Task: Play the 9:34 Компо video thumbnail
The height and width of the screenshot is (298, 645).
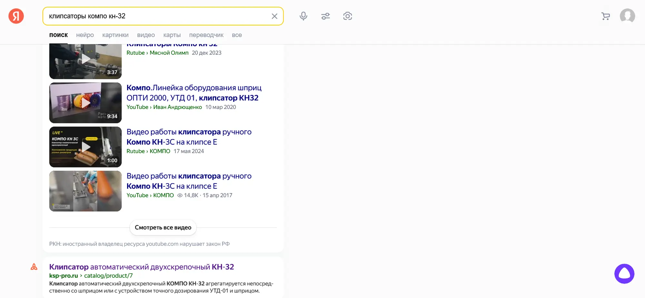Action: point(85,103)
